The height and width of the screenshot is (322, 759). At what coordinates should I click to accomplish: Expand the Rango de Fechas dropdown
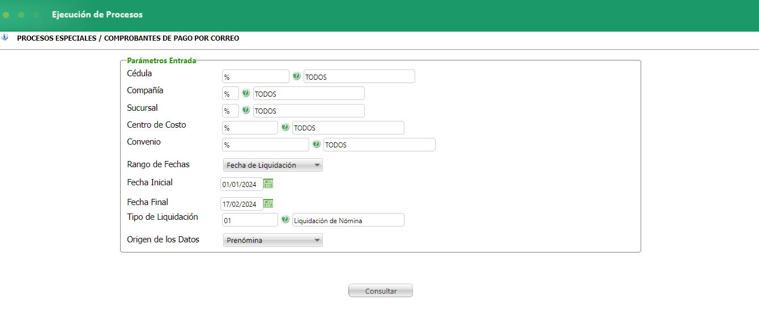273,165
